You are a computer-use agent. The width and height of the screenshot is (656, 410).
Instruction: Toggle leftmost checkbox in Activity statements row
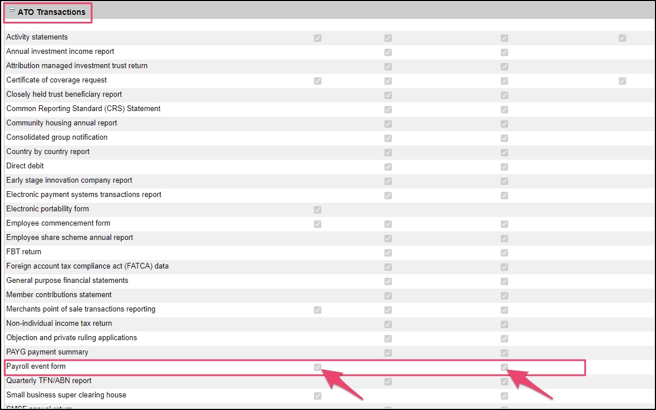point(317,38)
